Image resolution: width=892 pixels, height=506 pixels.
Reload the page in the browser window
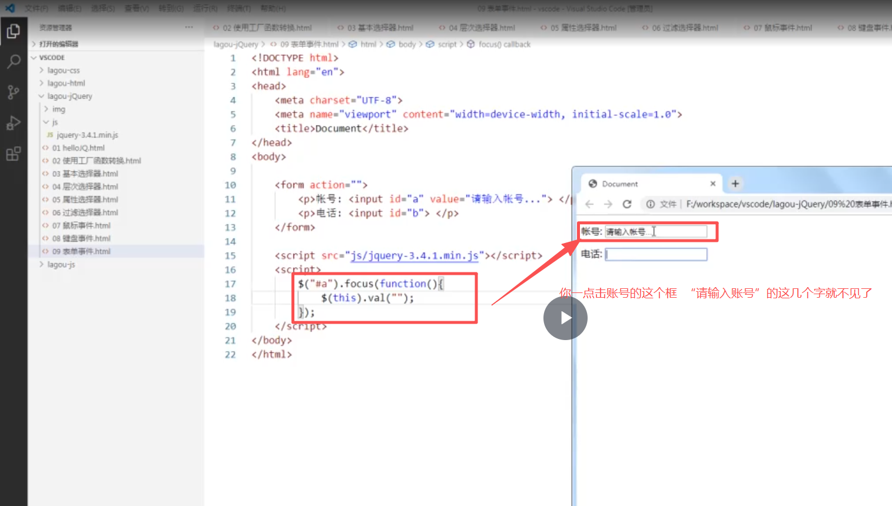point(626,204)
